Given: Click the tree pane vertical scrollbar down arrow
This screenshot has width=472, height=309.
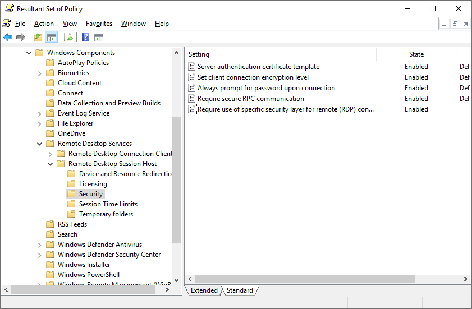Looking at the screenshot, I should (177, 280).
